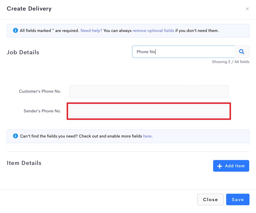Close the Create Delivery dialog with X

(x=247, y=9)
